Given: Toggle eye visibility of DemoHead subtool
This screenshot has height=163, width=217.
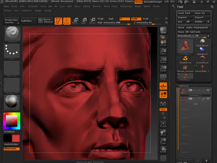Looking at the screenshot, I should 208,90.
